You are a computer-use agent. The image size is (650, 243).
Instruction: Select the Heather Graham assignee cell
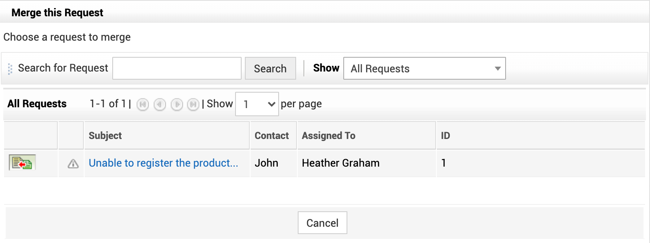click(340, 163)
